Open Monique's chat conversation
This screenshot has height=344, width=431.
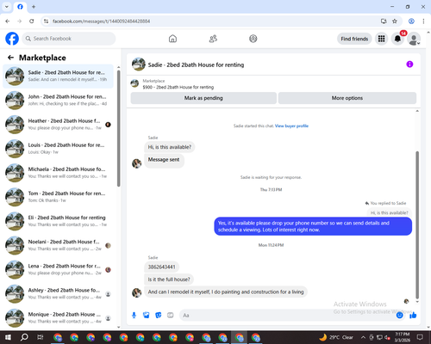[58, 318]
